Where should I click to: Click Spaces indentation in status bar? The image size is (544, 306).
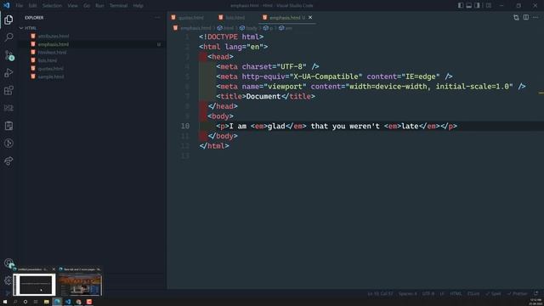pos(408,293)
